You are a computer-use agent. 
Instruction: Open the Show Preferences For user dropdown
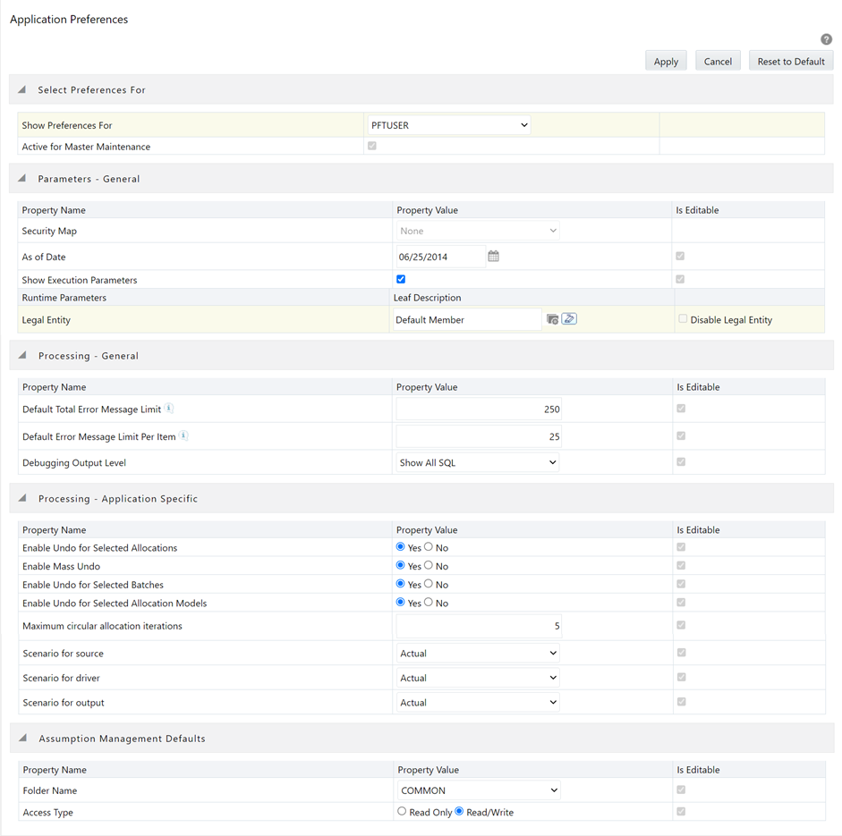tap(448, 125)
